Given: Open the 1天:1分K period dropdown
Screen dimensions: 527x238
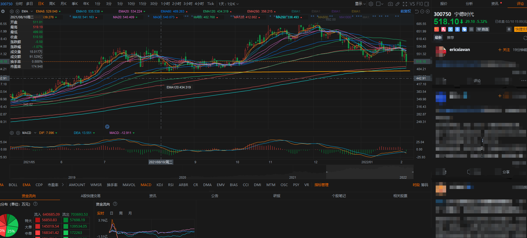Looking at the screenshot, I should click(x=229, y=4).
